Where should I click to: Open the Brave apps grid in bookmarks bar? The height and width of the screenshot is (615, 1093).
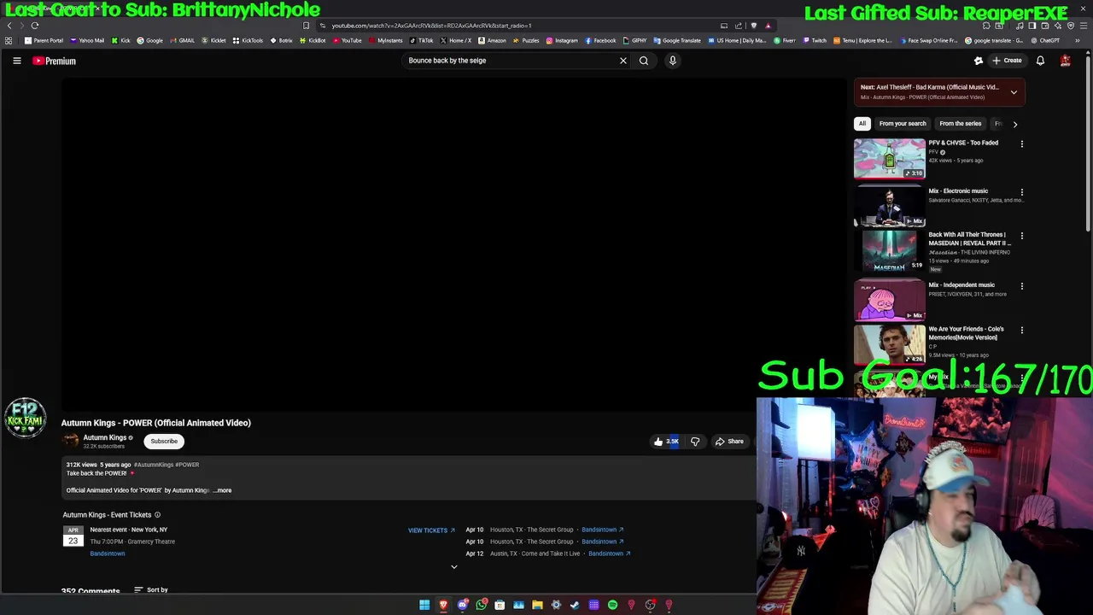(9, 40)
